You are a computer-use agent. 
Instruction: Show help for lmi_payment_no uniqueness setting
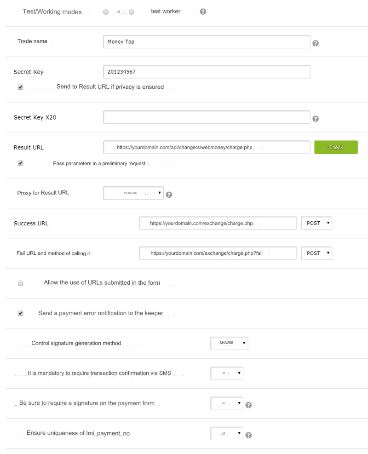(249, 435)
